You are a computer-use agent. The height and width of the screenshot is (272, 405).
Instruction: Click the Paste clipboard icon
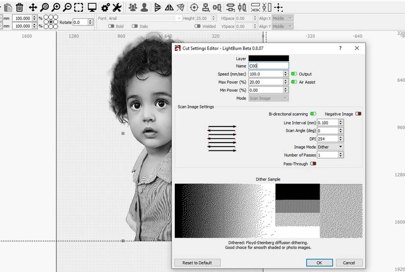tap(8, 7)
